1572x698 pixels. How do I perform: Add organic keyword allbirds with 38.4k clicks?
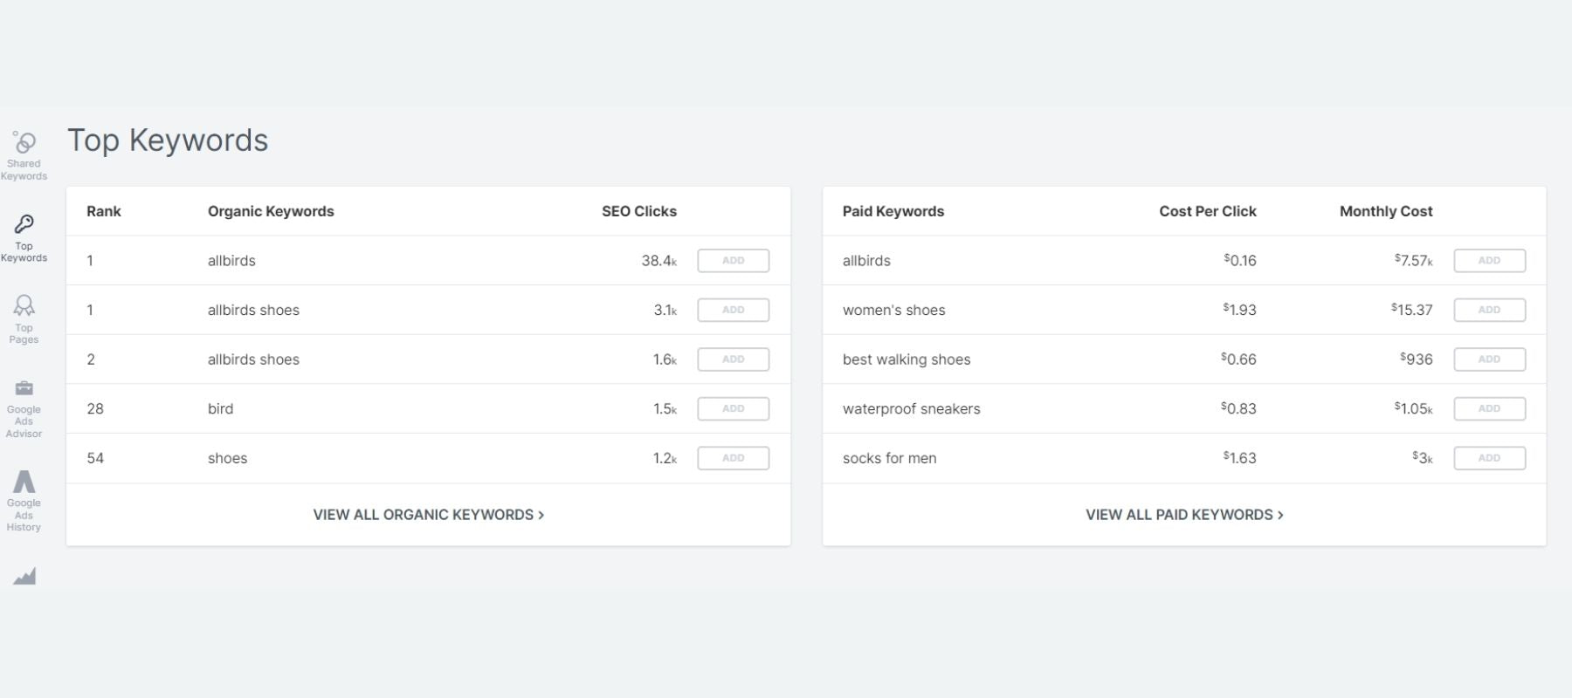tap(734, 261)
